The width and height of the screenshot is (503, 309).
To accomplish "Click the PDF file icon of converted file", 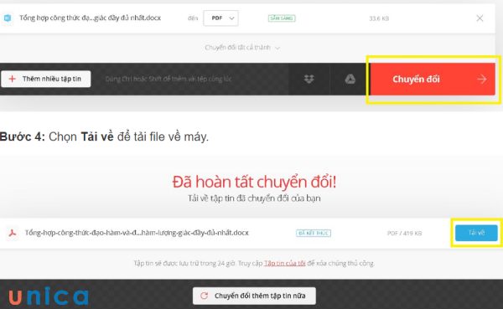I will 13,233.
